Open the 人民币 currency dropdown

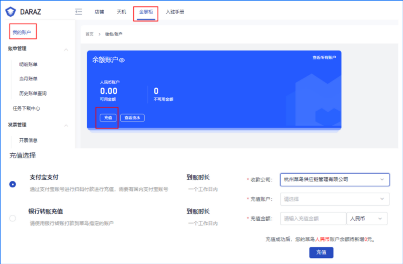pyautogui.click(x=367, y=219)
